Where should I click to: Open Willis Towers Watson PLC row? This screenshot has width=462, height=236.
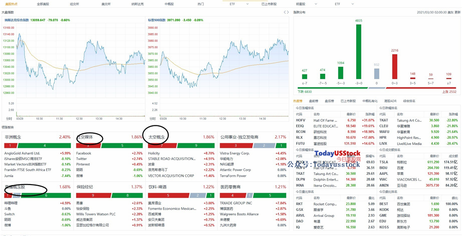point(109,214)
